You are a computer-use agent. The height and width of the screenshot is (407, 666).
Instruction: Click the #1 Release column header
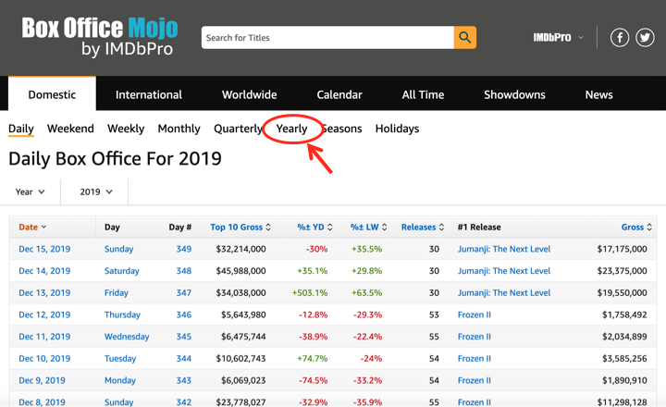point(479,228)
